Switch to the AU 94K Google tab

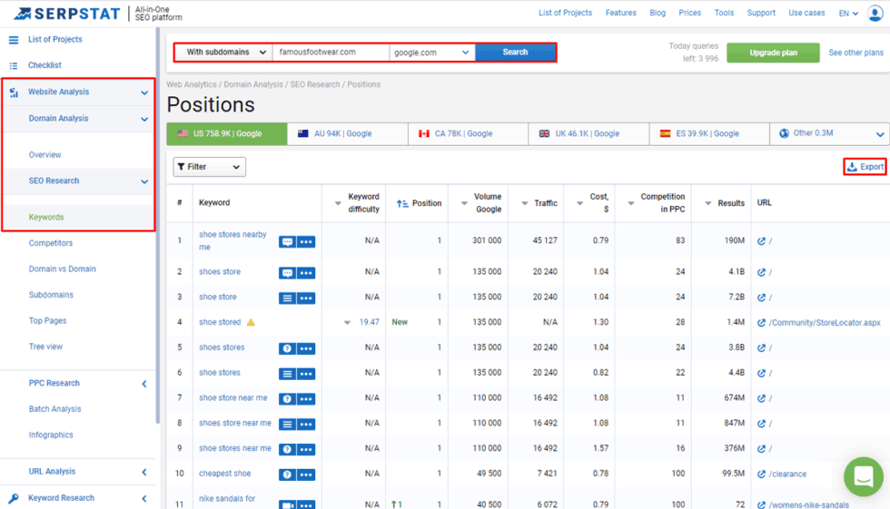[x=347, y=133]
